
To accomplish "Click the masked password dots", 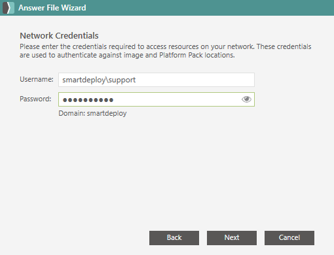I will pos(88,100).
